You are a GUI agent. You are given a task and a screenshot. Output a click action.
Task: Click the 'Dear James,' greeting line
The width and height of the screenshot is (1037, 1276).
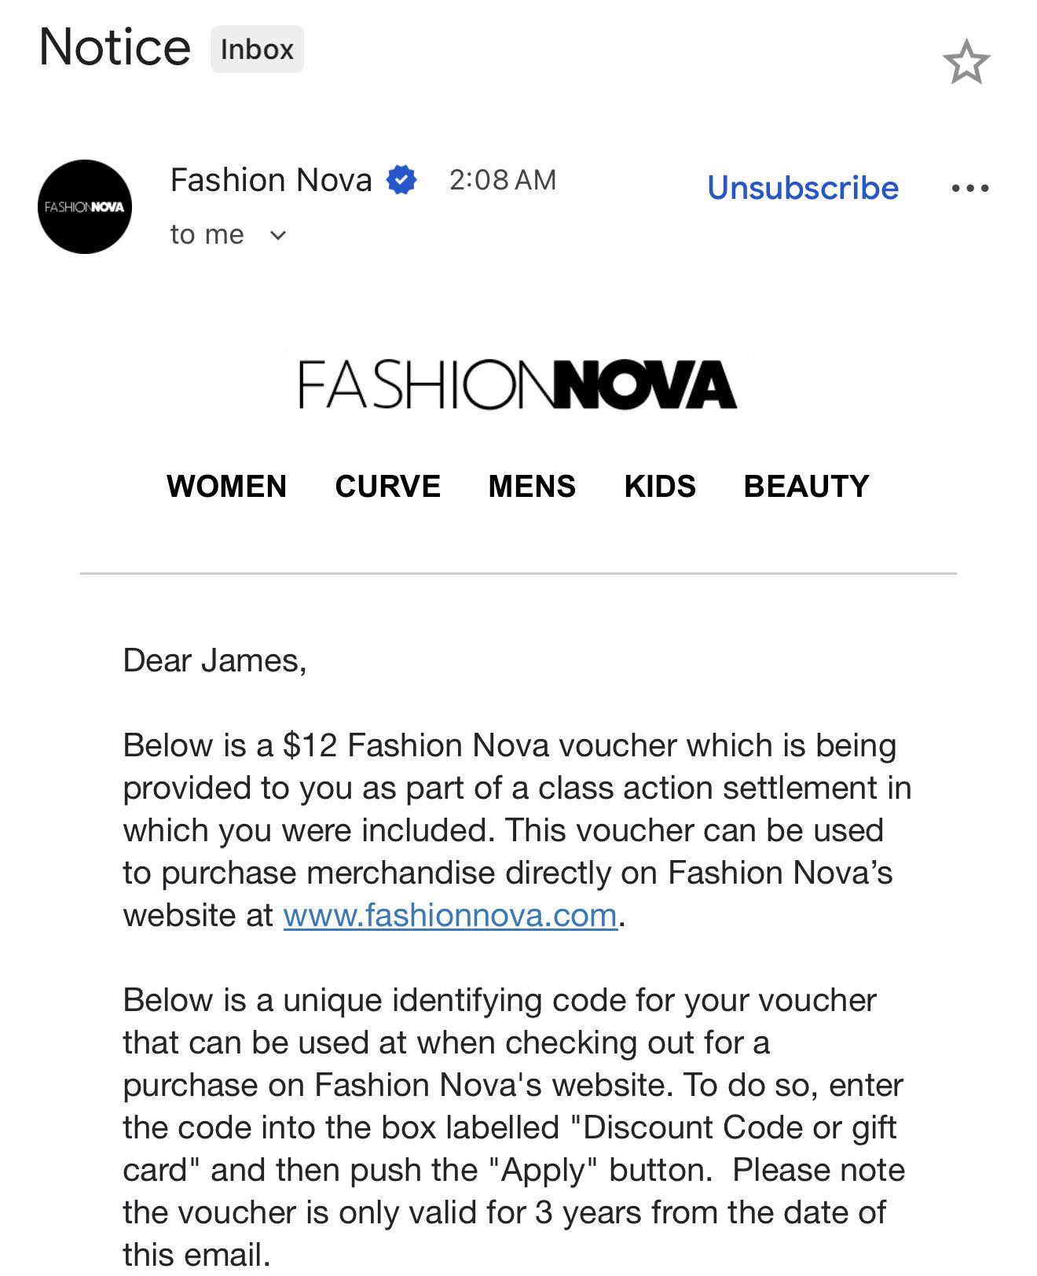coord(214,660)
